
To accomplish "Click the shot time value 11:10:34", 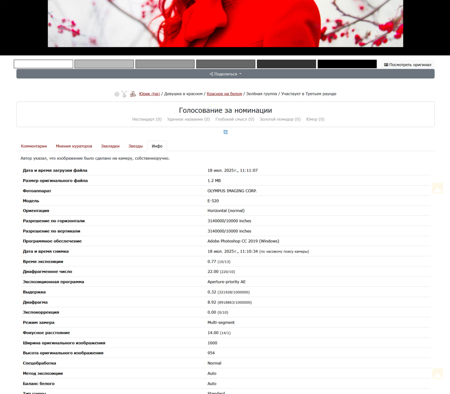I will click(249, 251).
